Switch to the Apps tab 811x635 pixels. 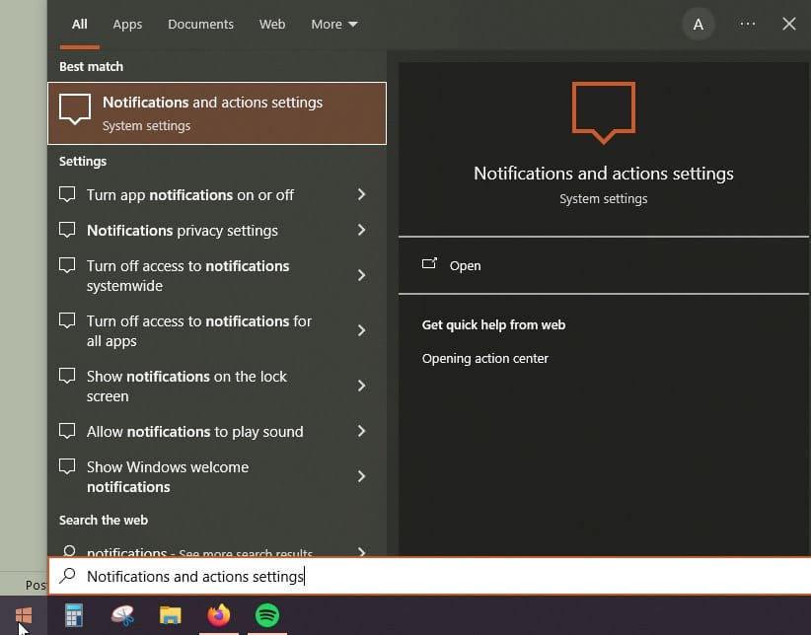click(127, 25)
